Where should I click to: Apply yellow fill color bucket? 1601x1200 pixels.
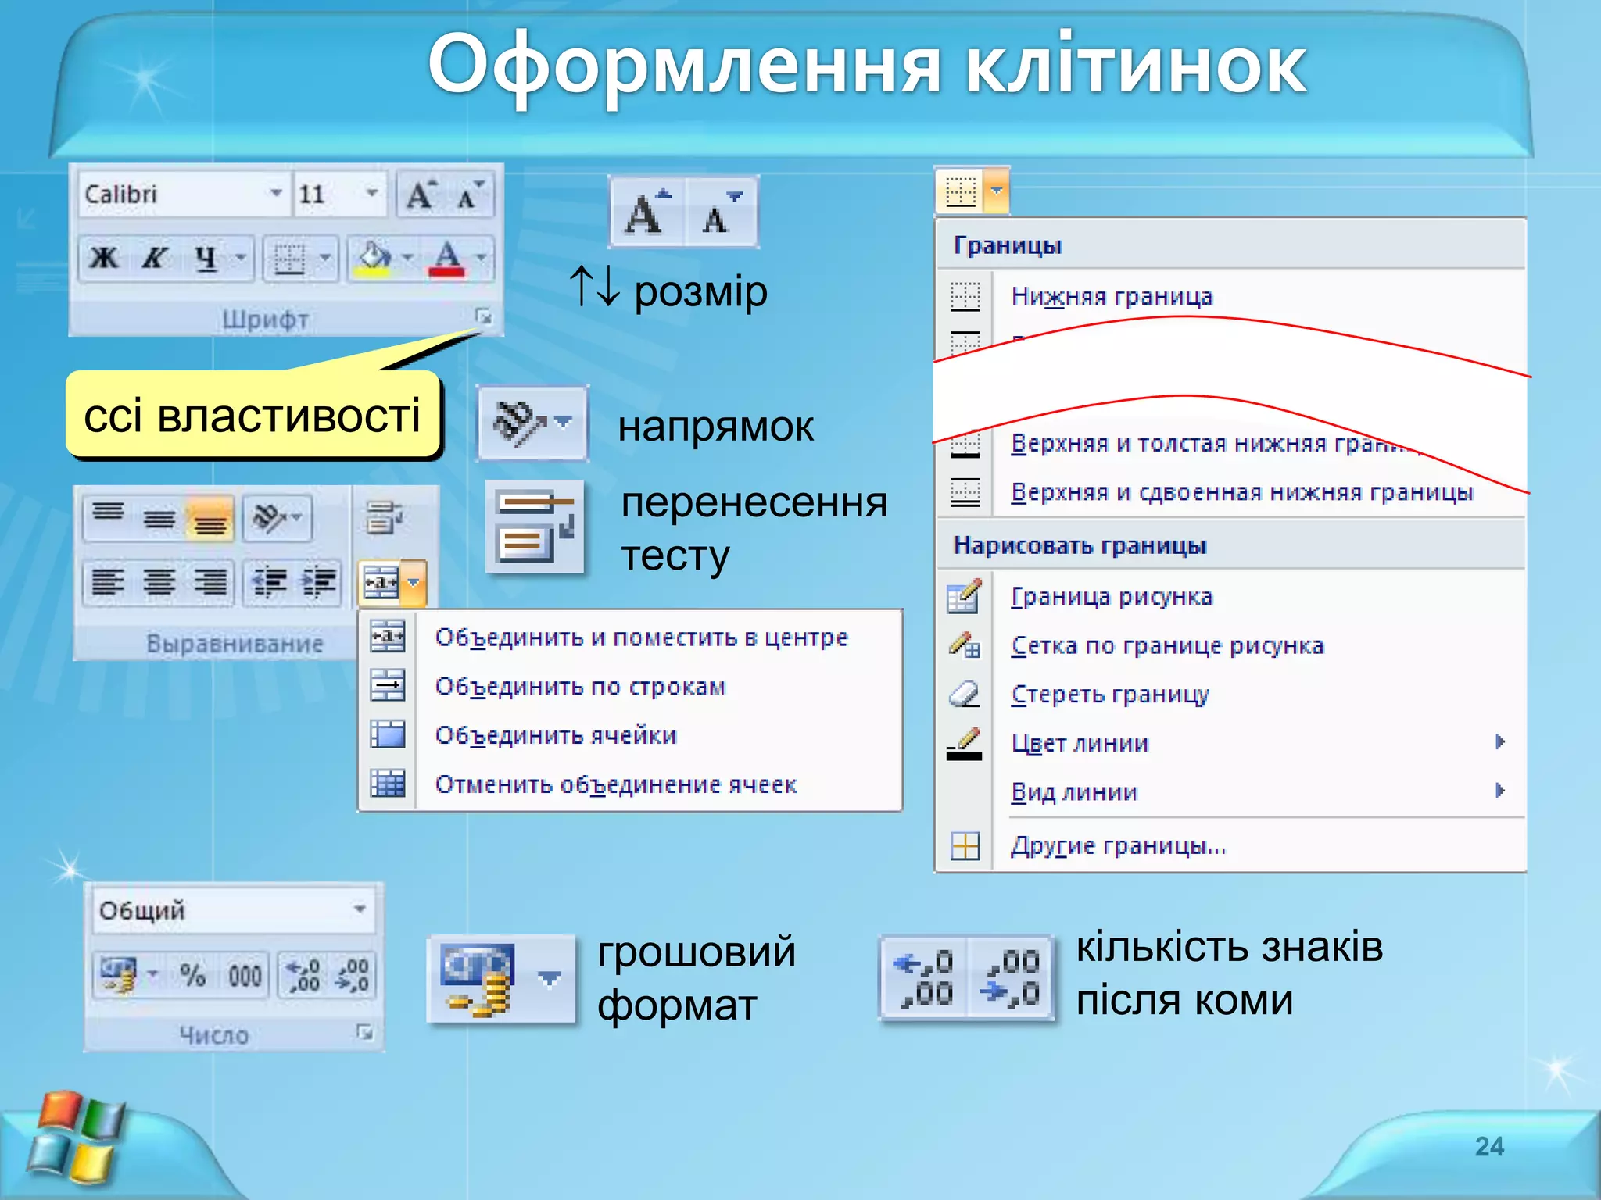pyautogui.click(x=374, y=258)
